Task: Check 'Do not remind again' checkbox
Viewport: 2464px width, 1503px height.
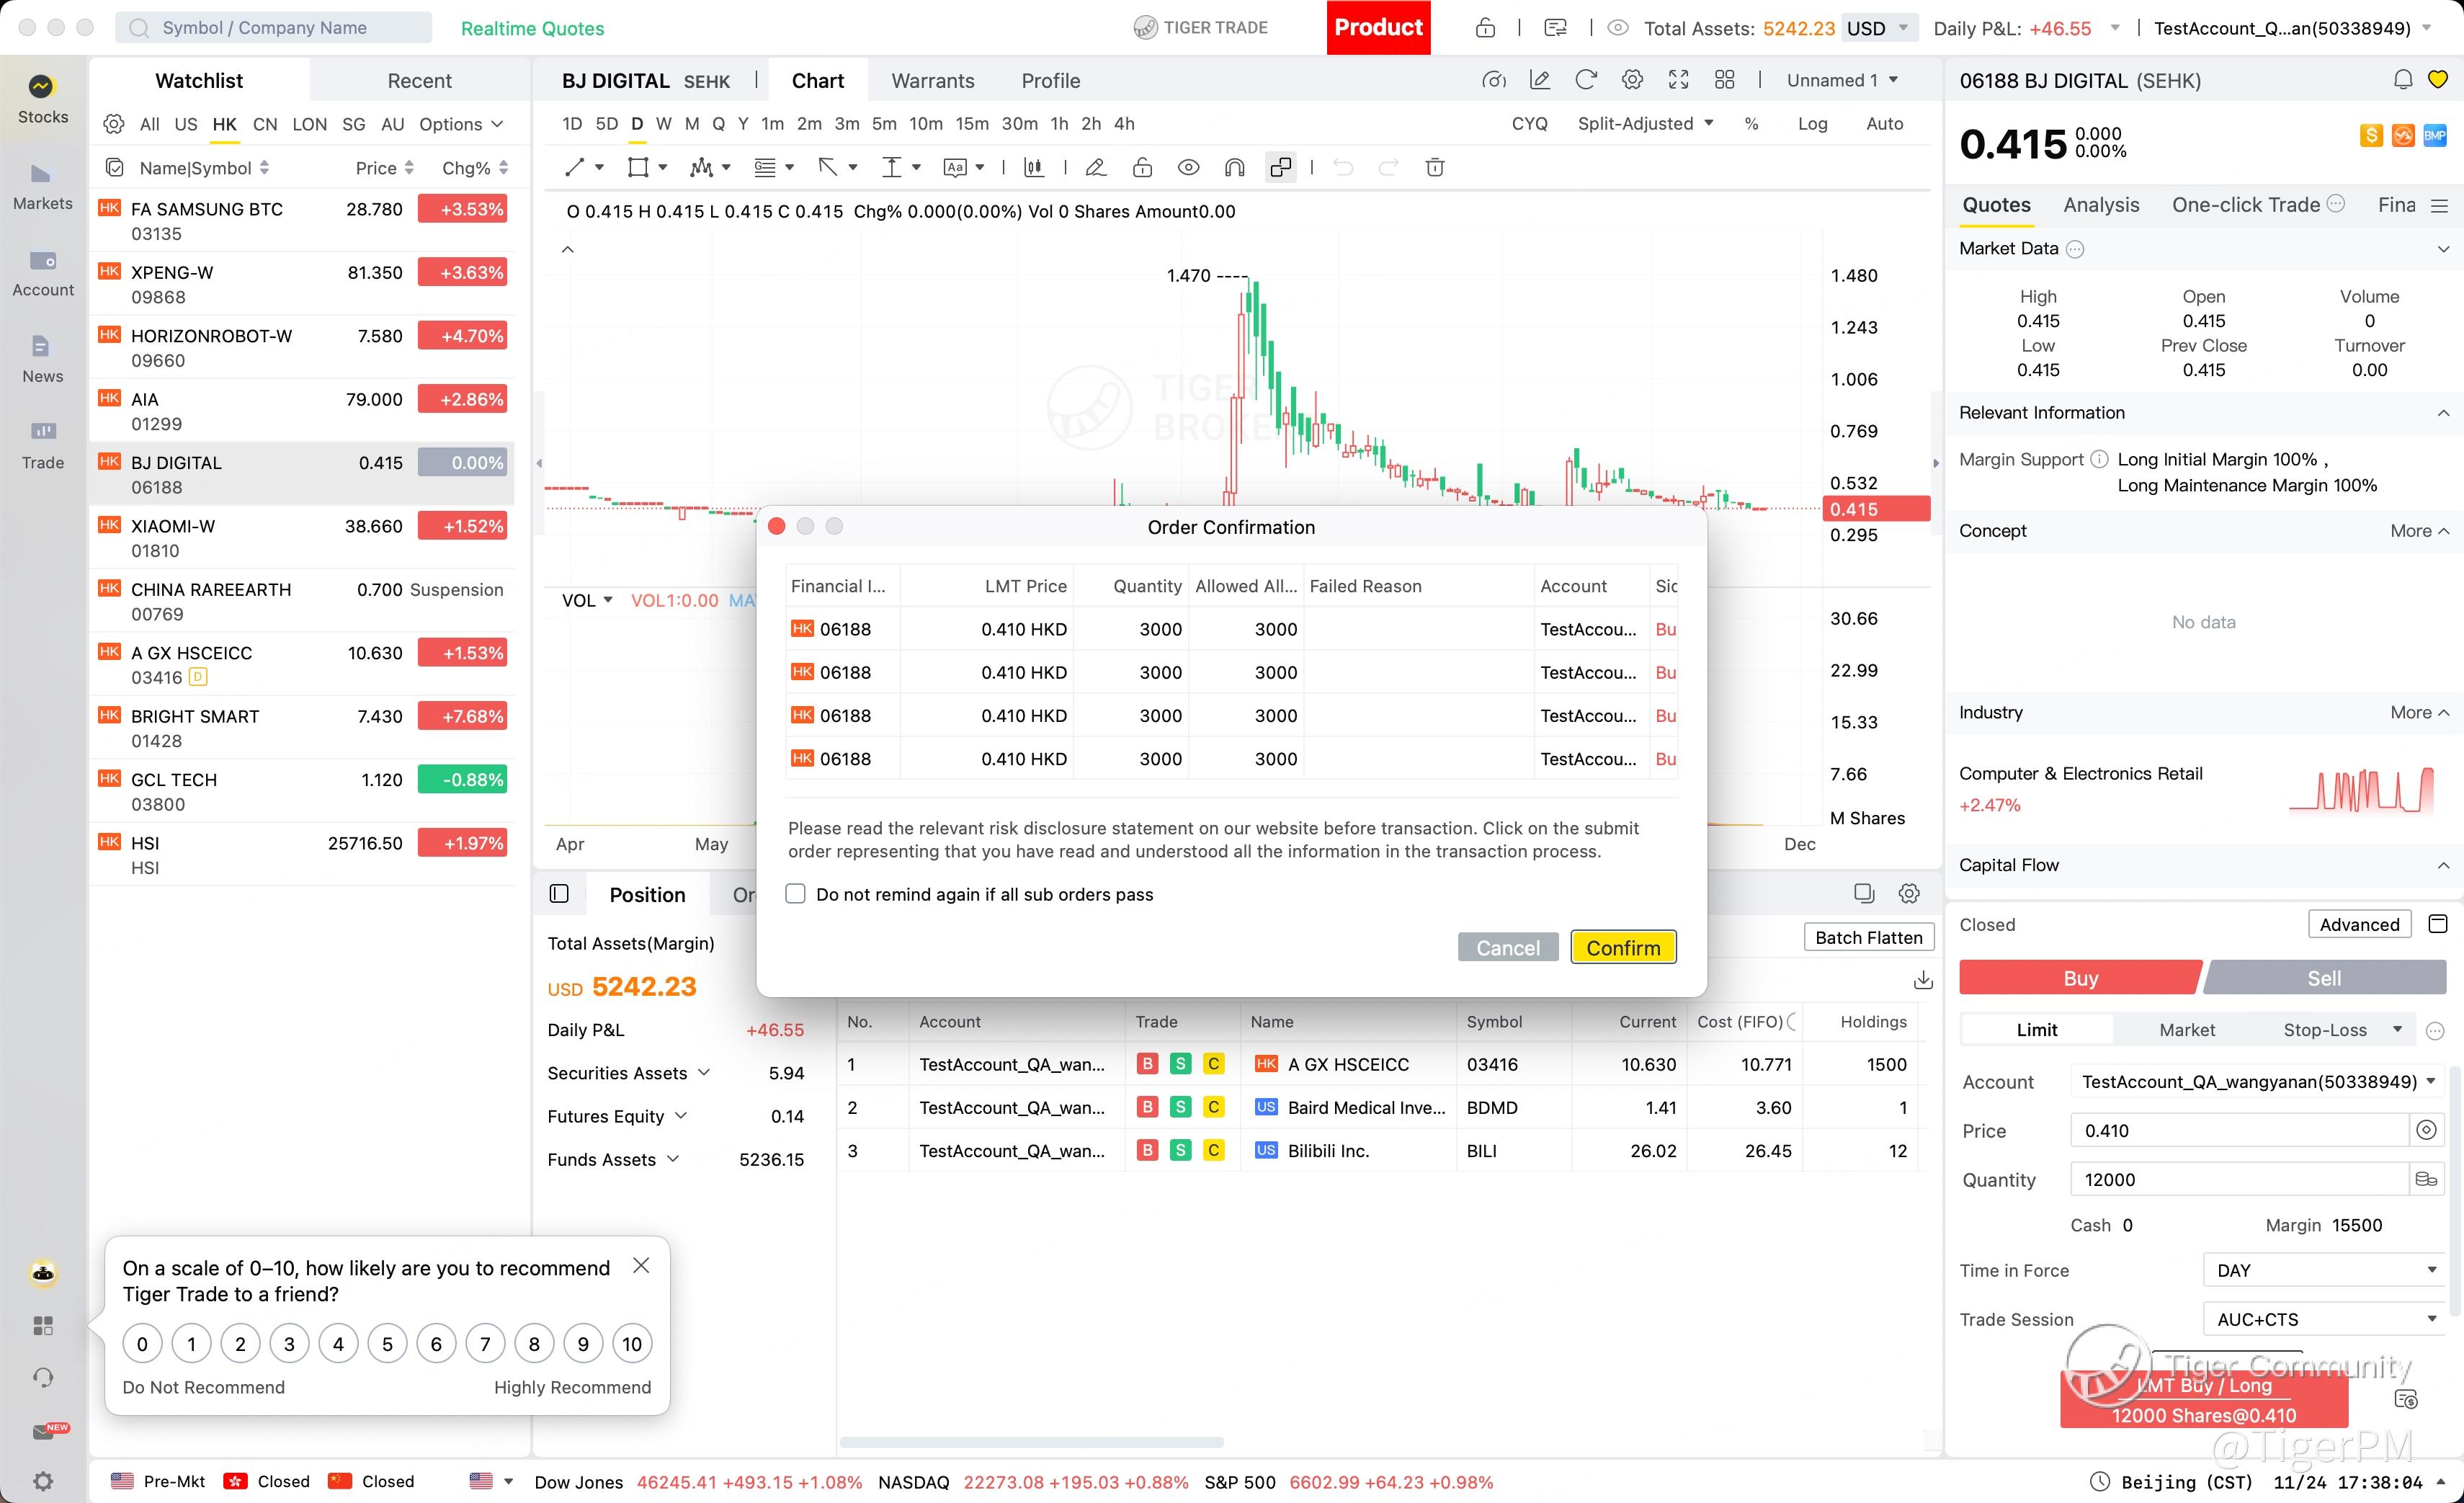Action: 795,894
